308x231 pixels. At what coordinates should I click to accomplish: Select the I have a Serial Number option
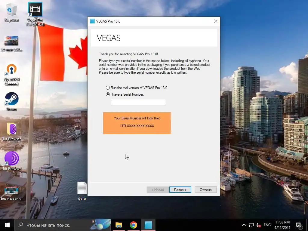pyautogui.click(x=125, y=94)
